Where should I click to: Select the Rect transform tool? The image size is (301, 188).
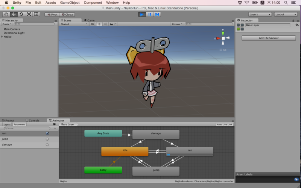36,14
